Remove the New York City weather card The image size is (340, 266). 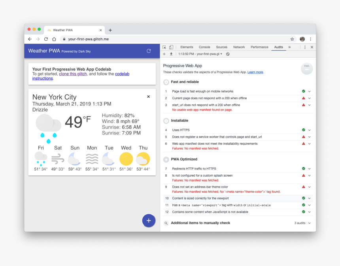click(x=149, y=96)
